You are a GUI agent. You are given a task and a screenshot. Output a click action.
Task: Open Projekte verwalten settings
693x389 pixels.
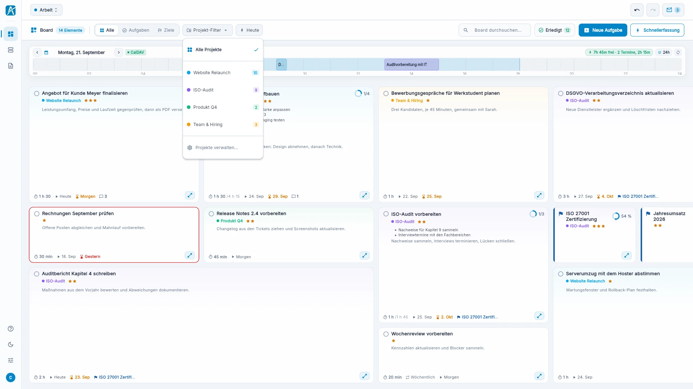(x=223, y=148)
